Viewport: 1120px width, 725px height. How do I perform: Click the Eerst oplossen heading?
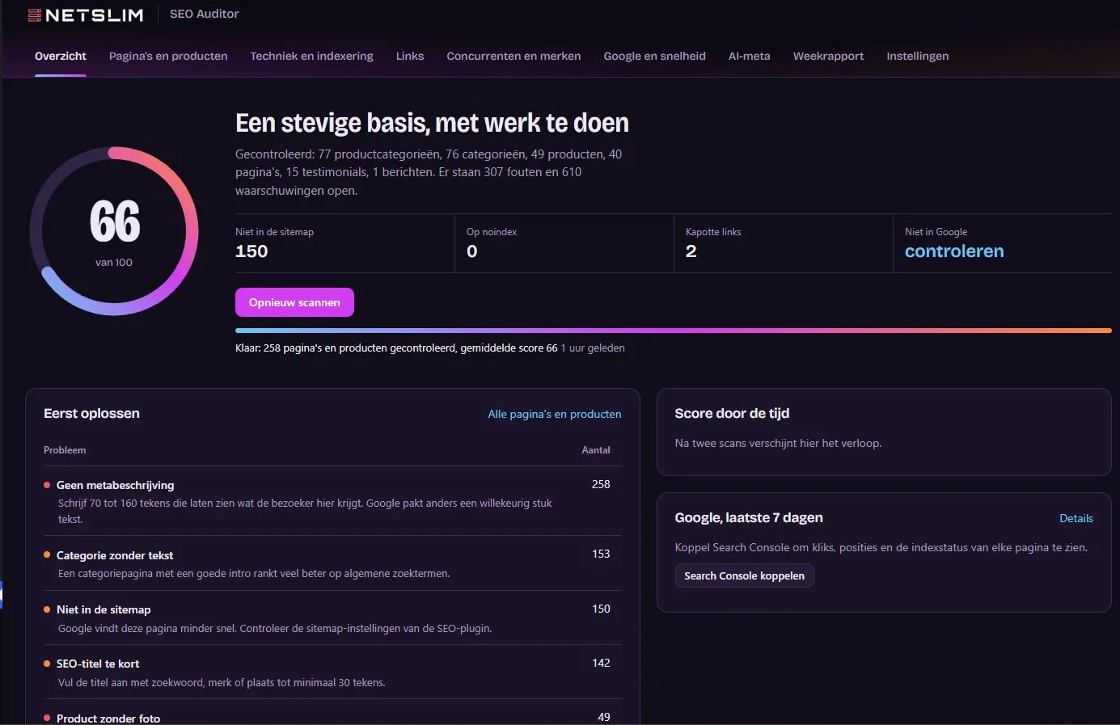pyautogui.click(x=91, y=413)
